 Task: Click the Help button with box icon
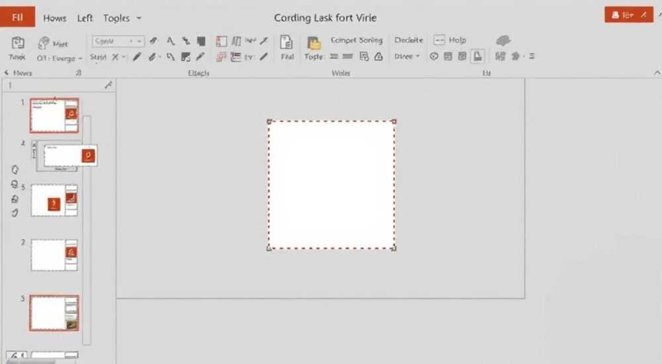pos(449,40)
